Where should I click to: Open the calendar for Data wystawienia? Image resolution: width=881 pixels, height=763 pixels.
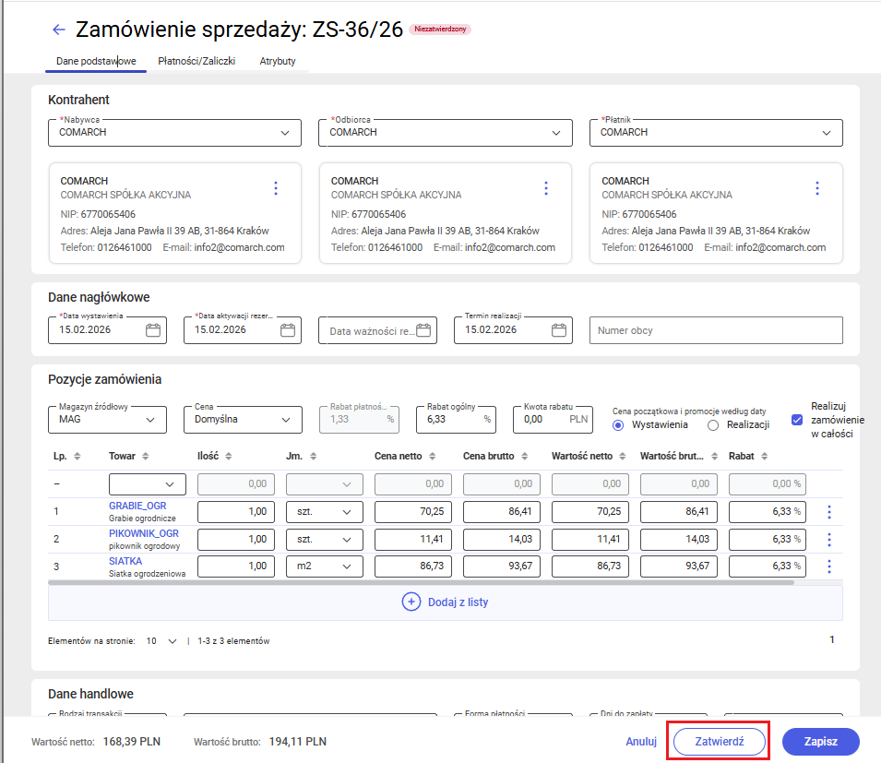(151, 329)
